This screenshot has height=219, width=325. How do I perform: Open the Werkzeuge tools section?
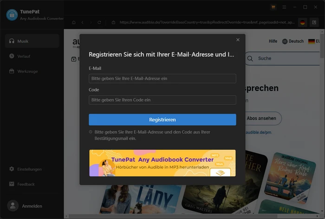pos(32,71)
